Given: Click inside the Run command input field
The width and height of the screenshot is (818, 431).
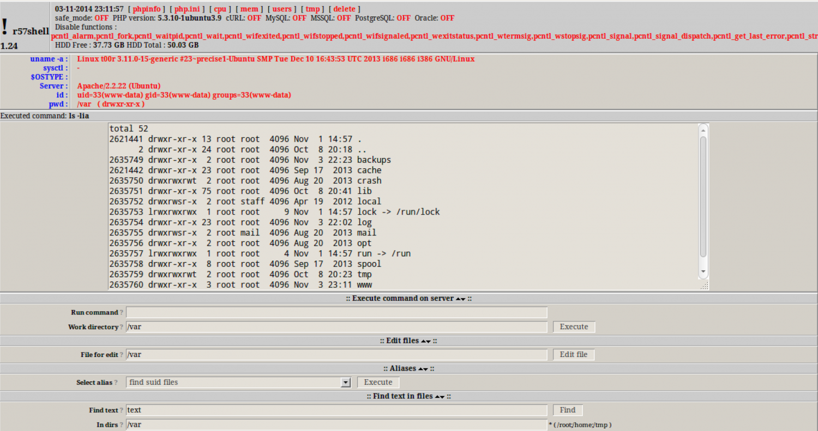Looking at the screenshot, I should click(x=336, y=312).
